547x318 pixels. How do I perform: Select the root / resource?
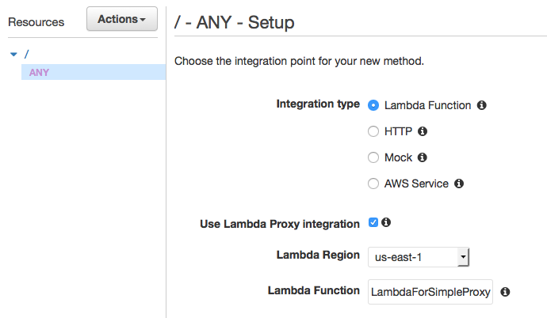pyautogui.click(x=26, y=54)
